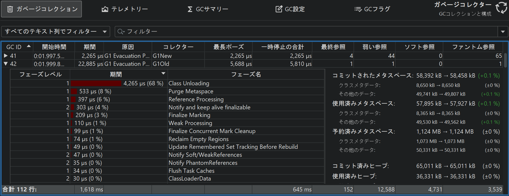Click the sigma icon for GCサマリー
This screenshot has width=509, height=196.
[x=190, y=9]
